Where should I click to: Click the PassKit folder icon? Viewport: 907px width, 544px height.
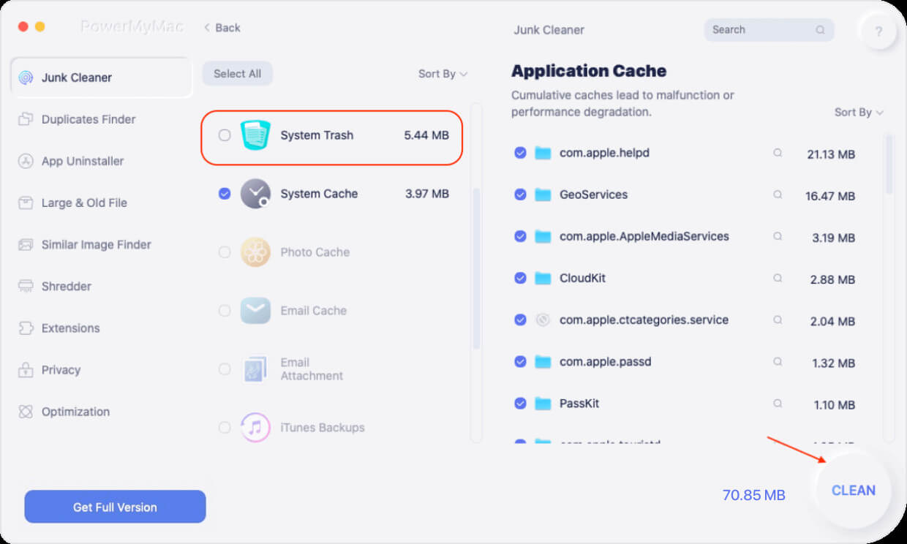coord(542,403)
